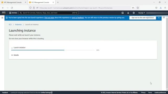Screen dimensions: 168x94
Task: Click the info circle icon in the blue banner
Action: [x=7, y=18]
